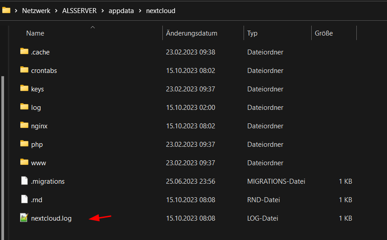Click date 23.02.2023 09:38 of .cache
Viewport: 387px width, 240px height.
[x=190, y=52]
